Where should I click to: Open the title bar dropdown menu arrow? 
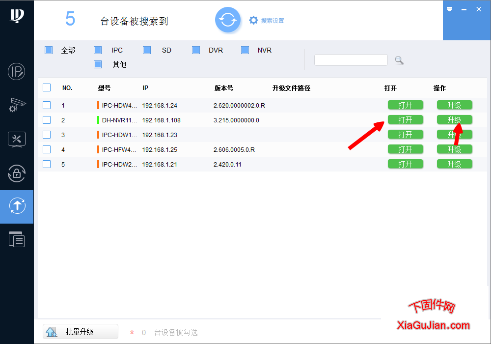click(449, 9)
